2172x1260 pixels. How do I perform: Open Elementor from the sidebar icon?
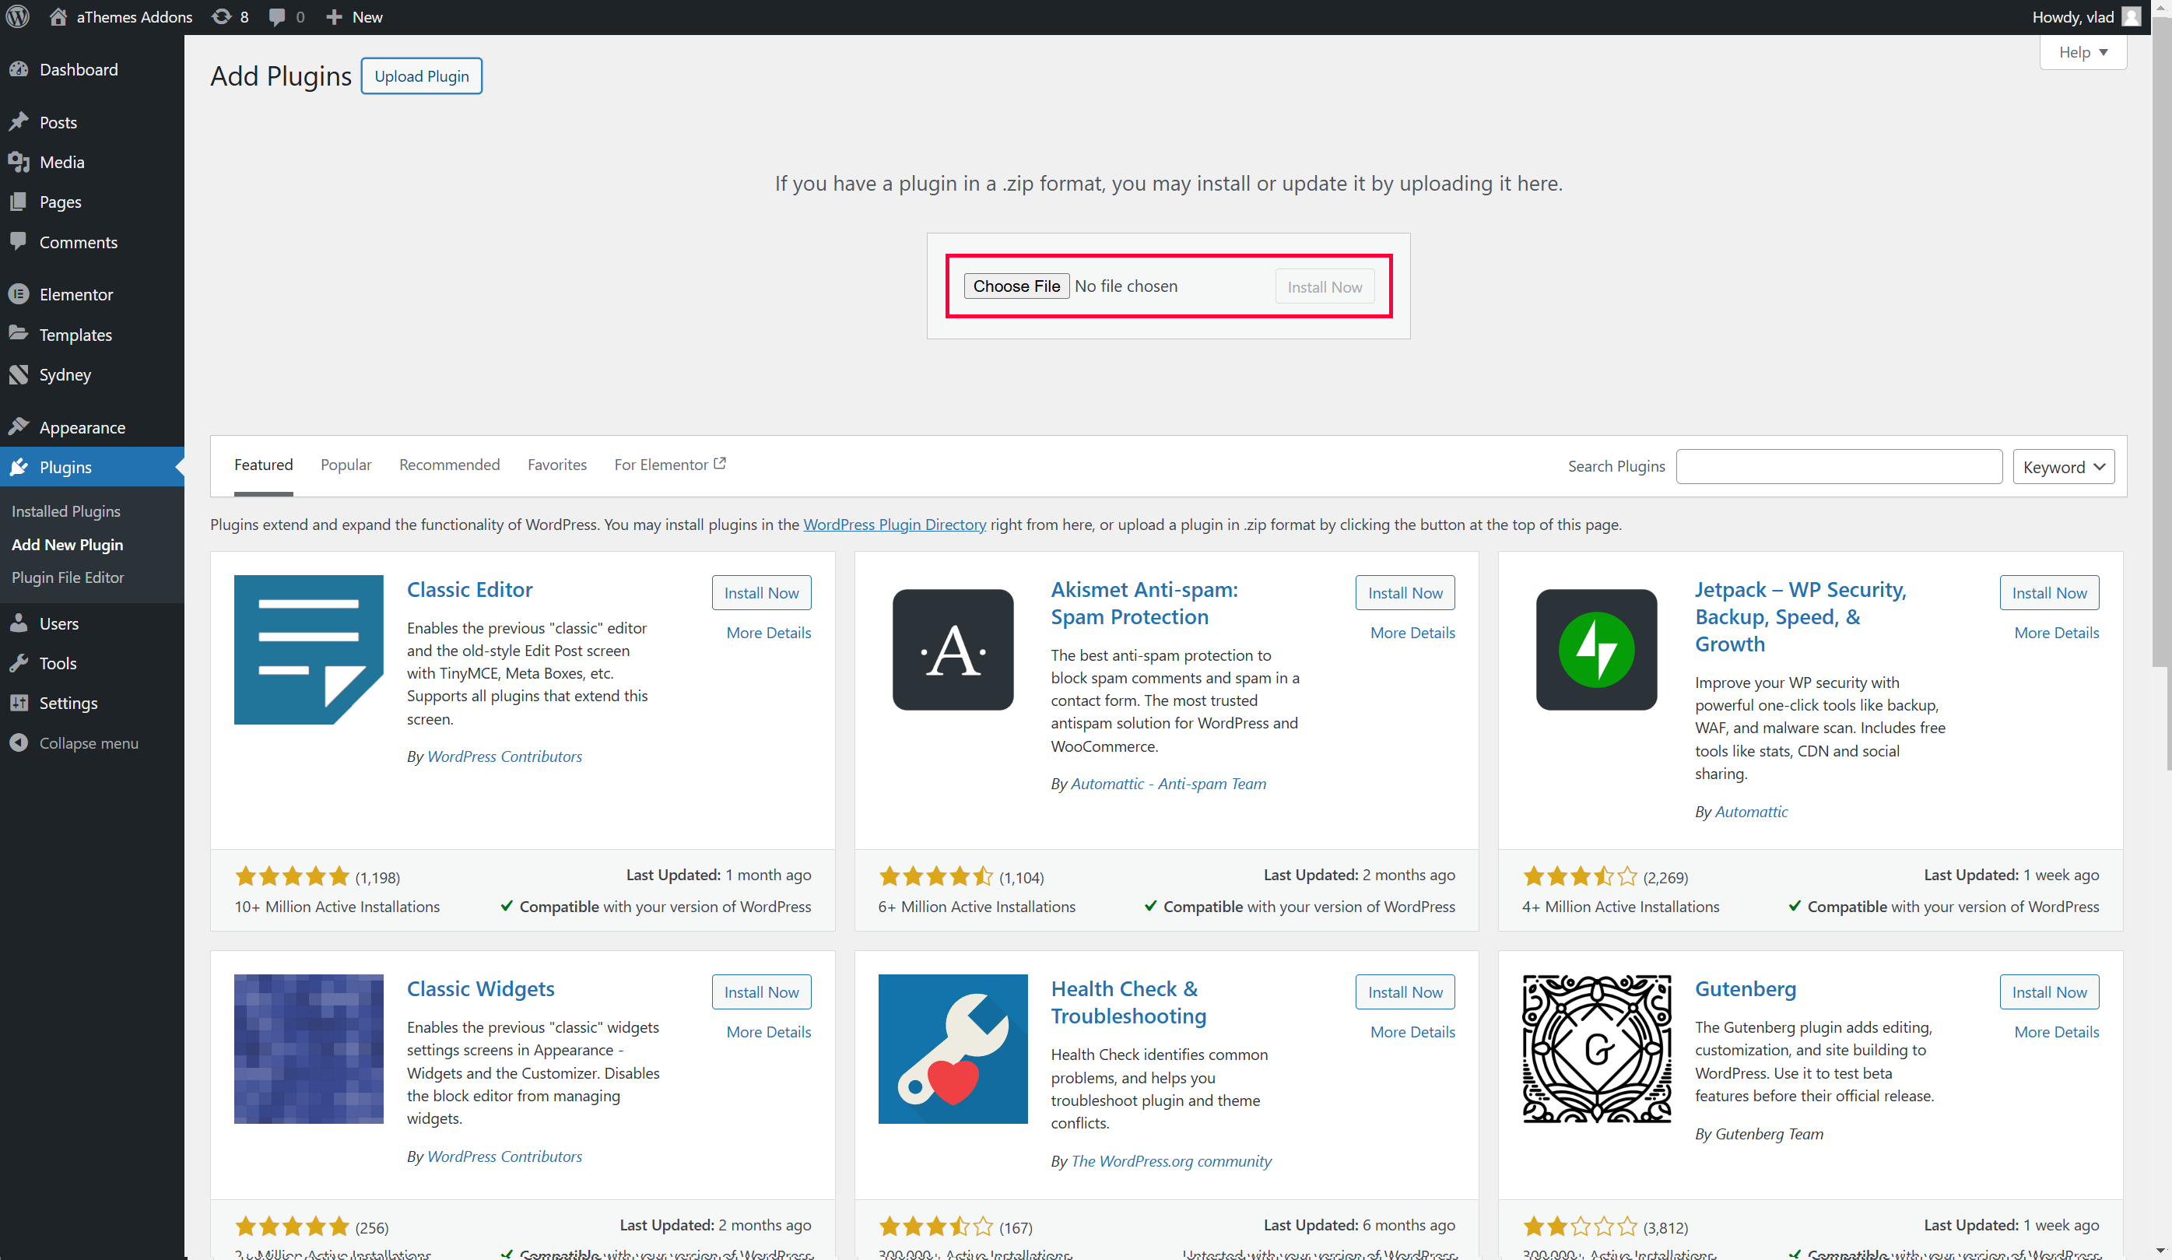(19, 294)
